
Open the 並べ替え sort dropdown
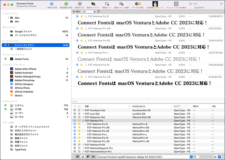pyautogui.click(x=89, y=12)
